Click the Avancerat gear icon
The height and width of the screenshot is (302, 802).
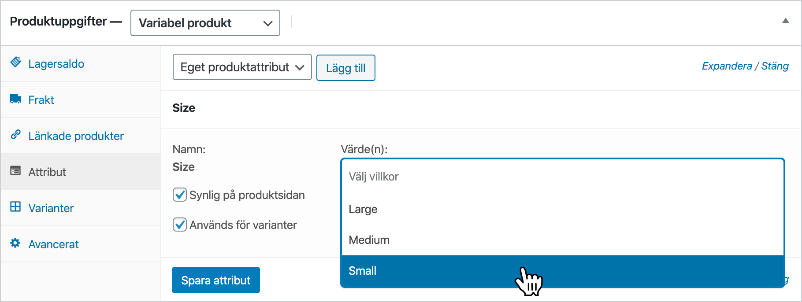point(15,243)
